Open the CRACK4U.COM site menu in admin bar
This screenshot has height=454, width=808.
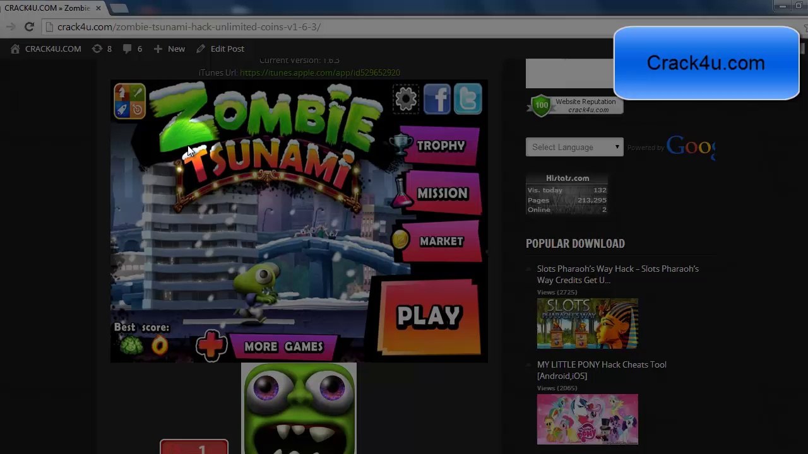point(46,49)
